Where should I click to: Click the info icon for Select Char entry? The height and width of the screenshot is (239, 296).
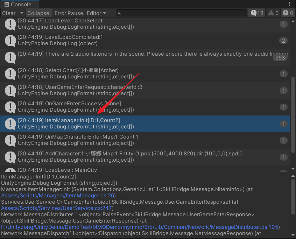point(10,74)
